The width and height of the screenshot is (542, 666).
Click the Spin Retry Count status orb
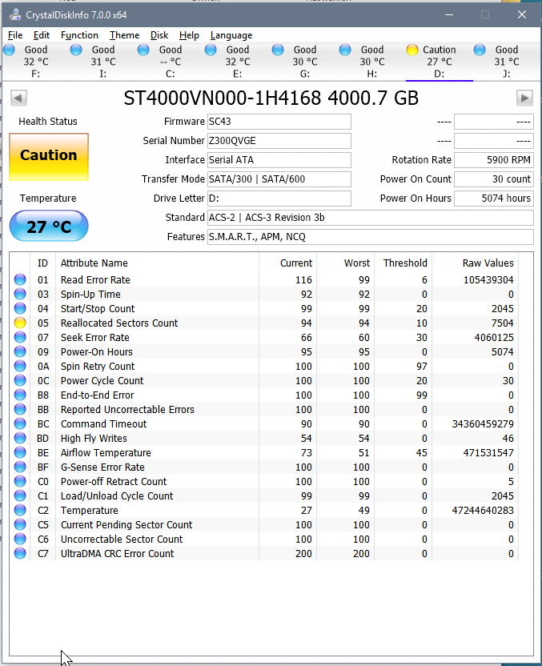[x=20, y=366]
